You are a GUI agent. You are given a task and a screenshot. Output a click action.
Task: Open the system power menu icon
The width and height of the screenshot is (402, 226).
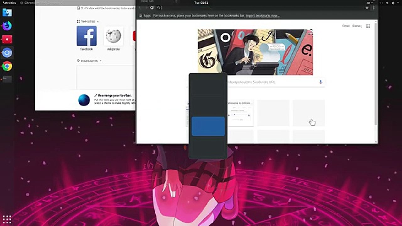point(393,3)
